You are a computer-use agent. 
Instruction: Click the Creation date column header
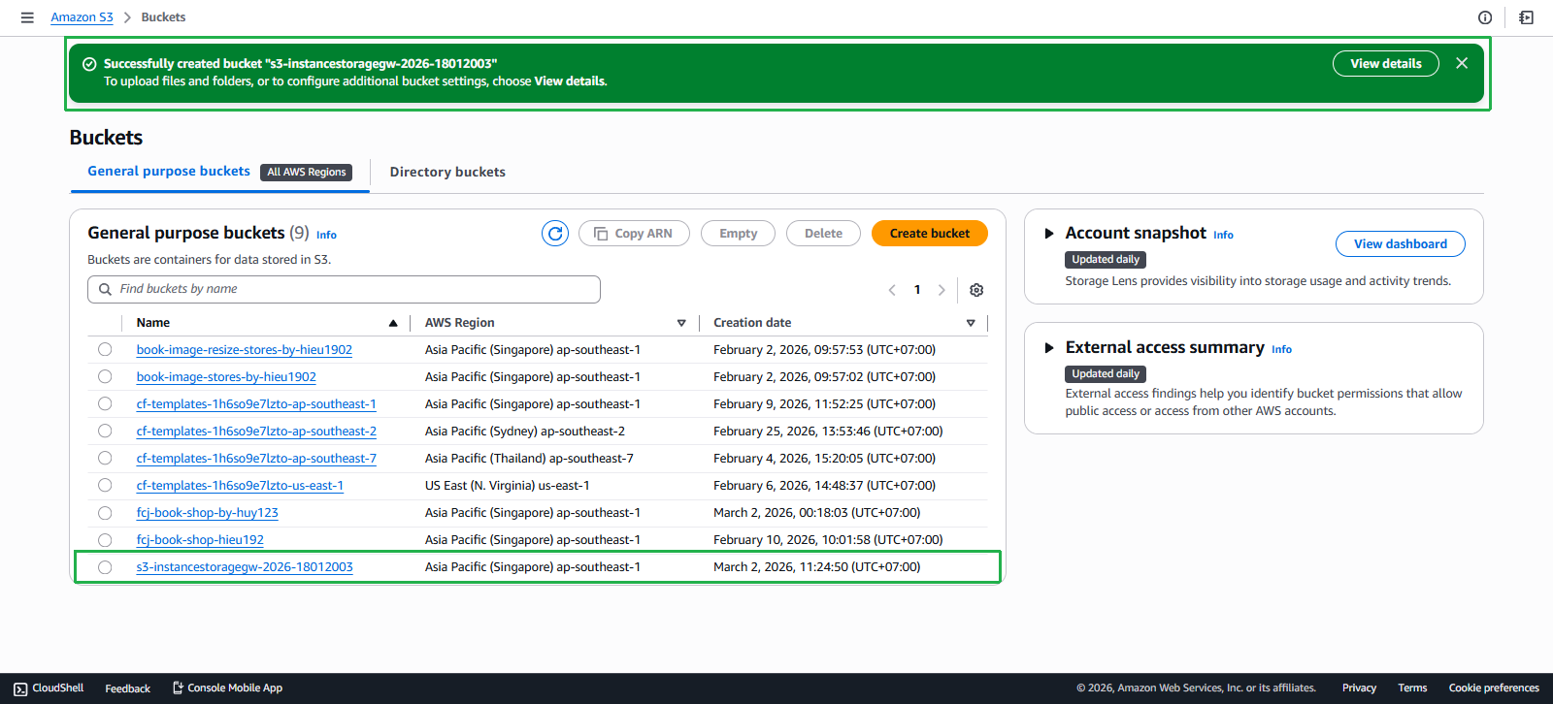click(752, 323)
